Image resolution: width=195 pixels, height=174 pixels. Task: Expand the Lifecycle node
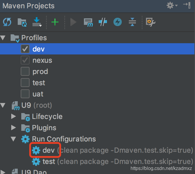(13, 117)
